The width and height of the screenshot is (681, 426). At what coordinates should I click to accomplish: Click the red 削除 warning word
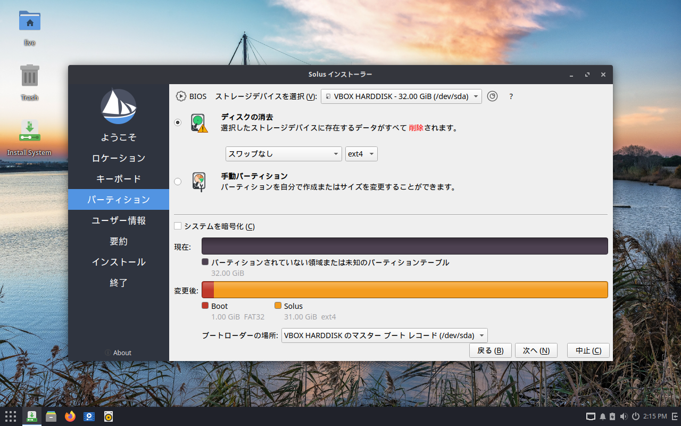pyautogui.click(x=416, y=128)
